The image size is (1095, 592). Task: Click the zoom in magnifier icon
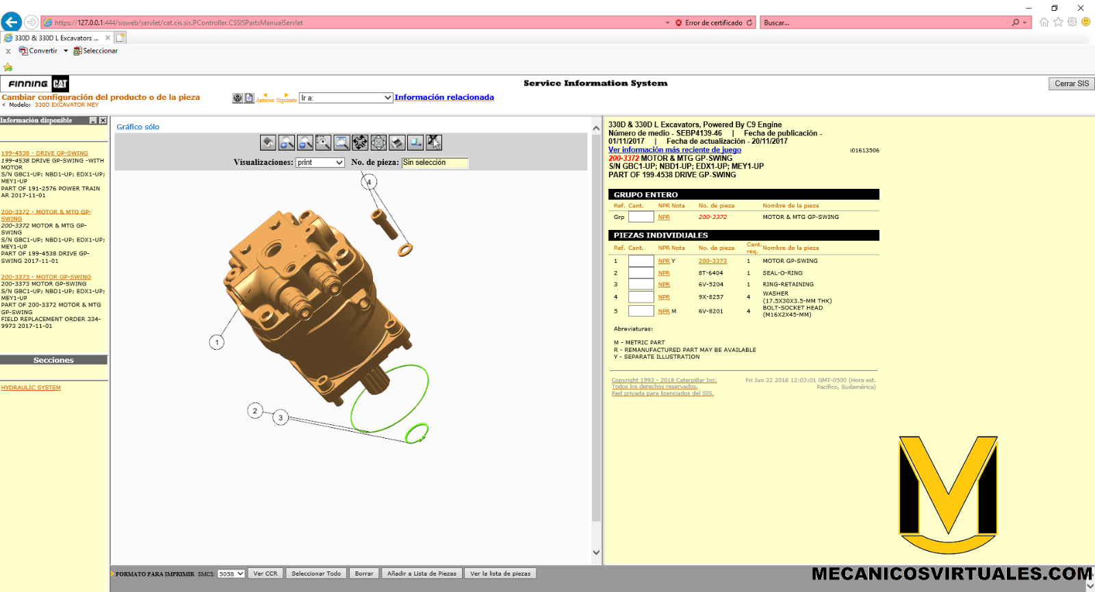pyautogui.click(x=287, y=142)
